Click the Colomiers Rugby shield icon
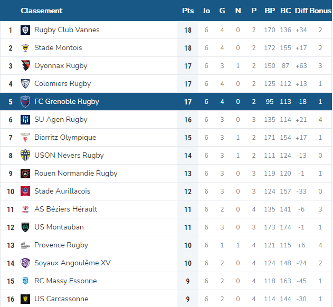 point(25,84)
